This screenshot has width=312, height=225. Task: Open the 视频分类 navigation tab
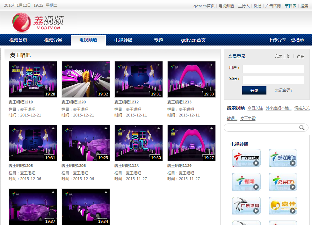(53, 40)
